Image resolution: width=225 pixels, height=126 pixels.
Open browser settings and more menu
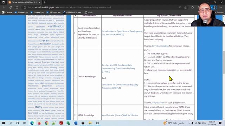(221, 7)
